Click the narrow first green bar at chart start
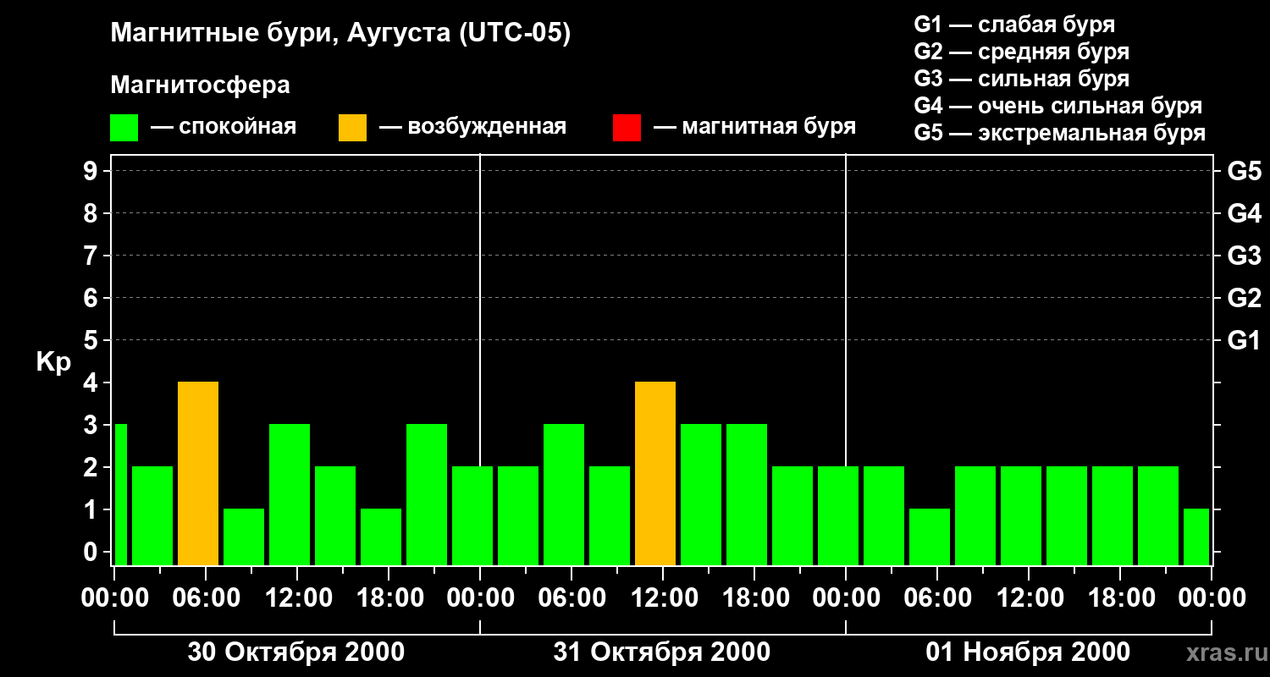Viewport: 1270px width, 677px height. pyautogui.click(x=120, y=494)
